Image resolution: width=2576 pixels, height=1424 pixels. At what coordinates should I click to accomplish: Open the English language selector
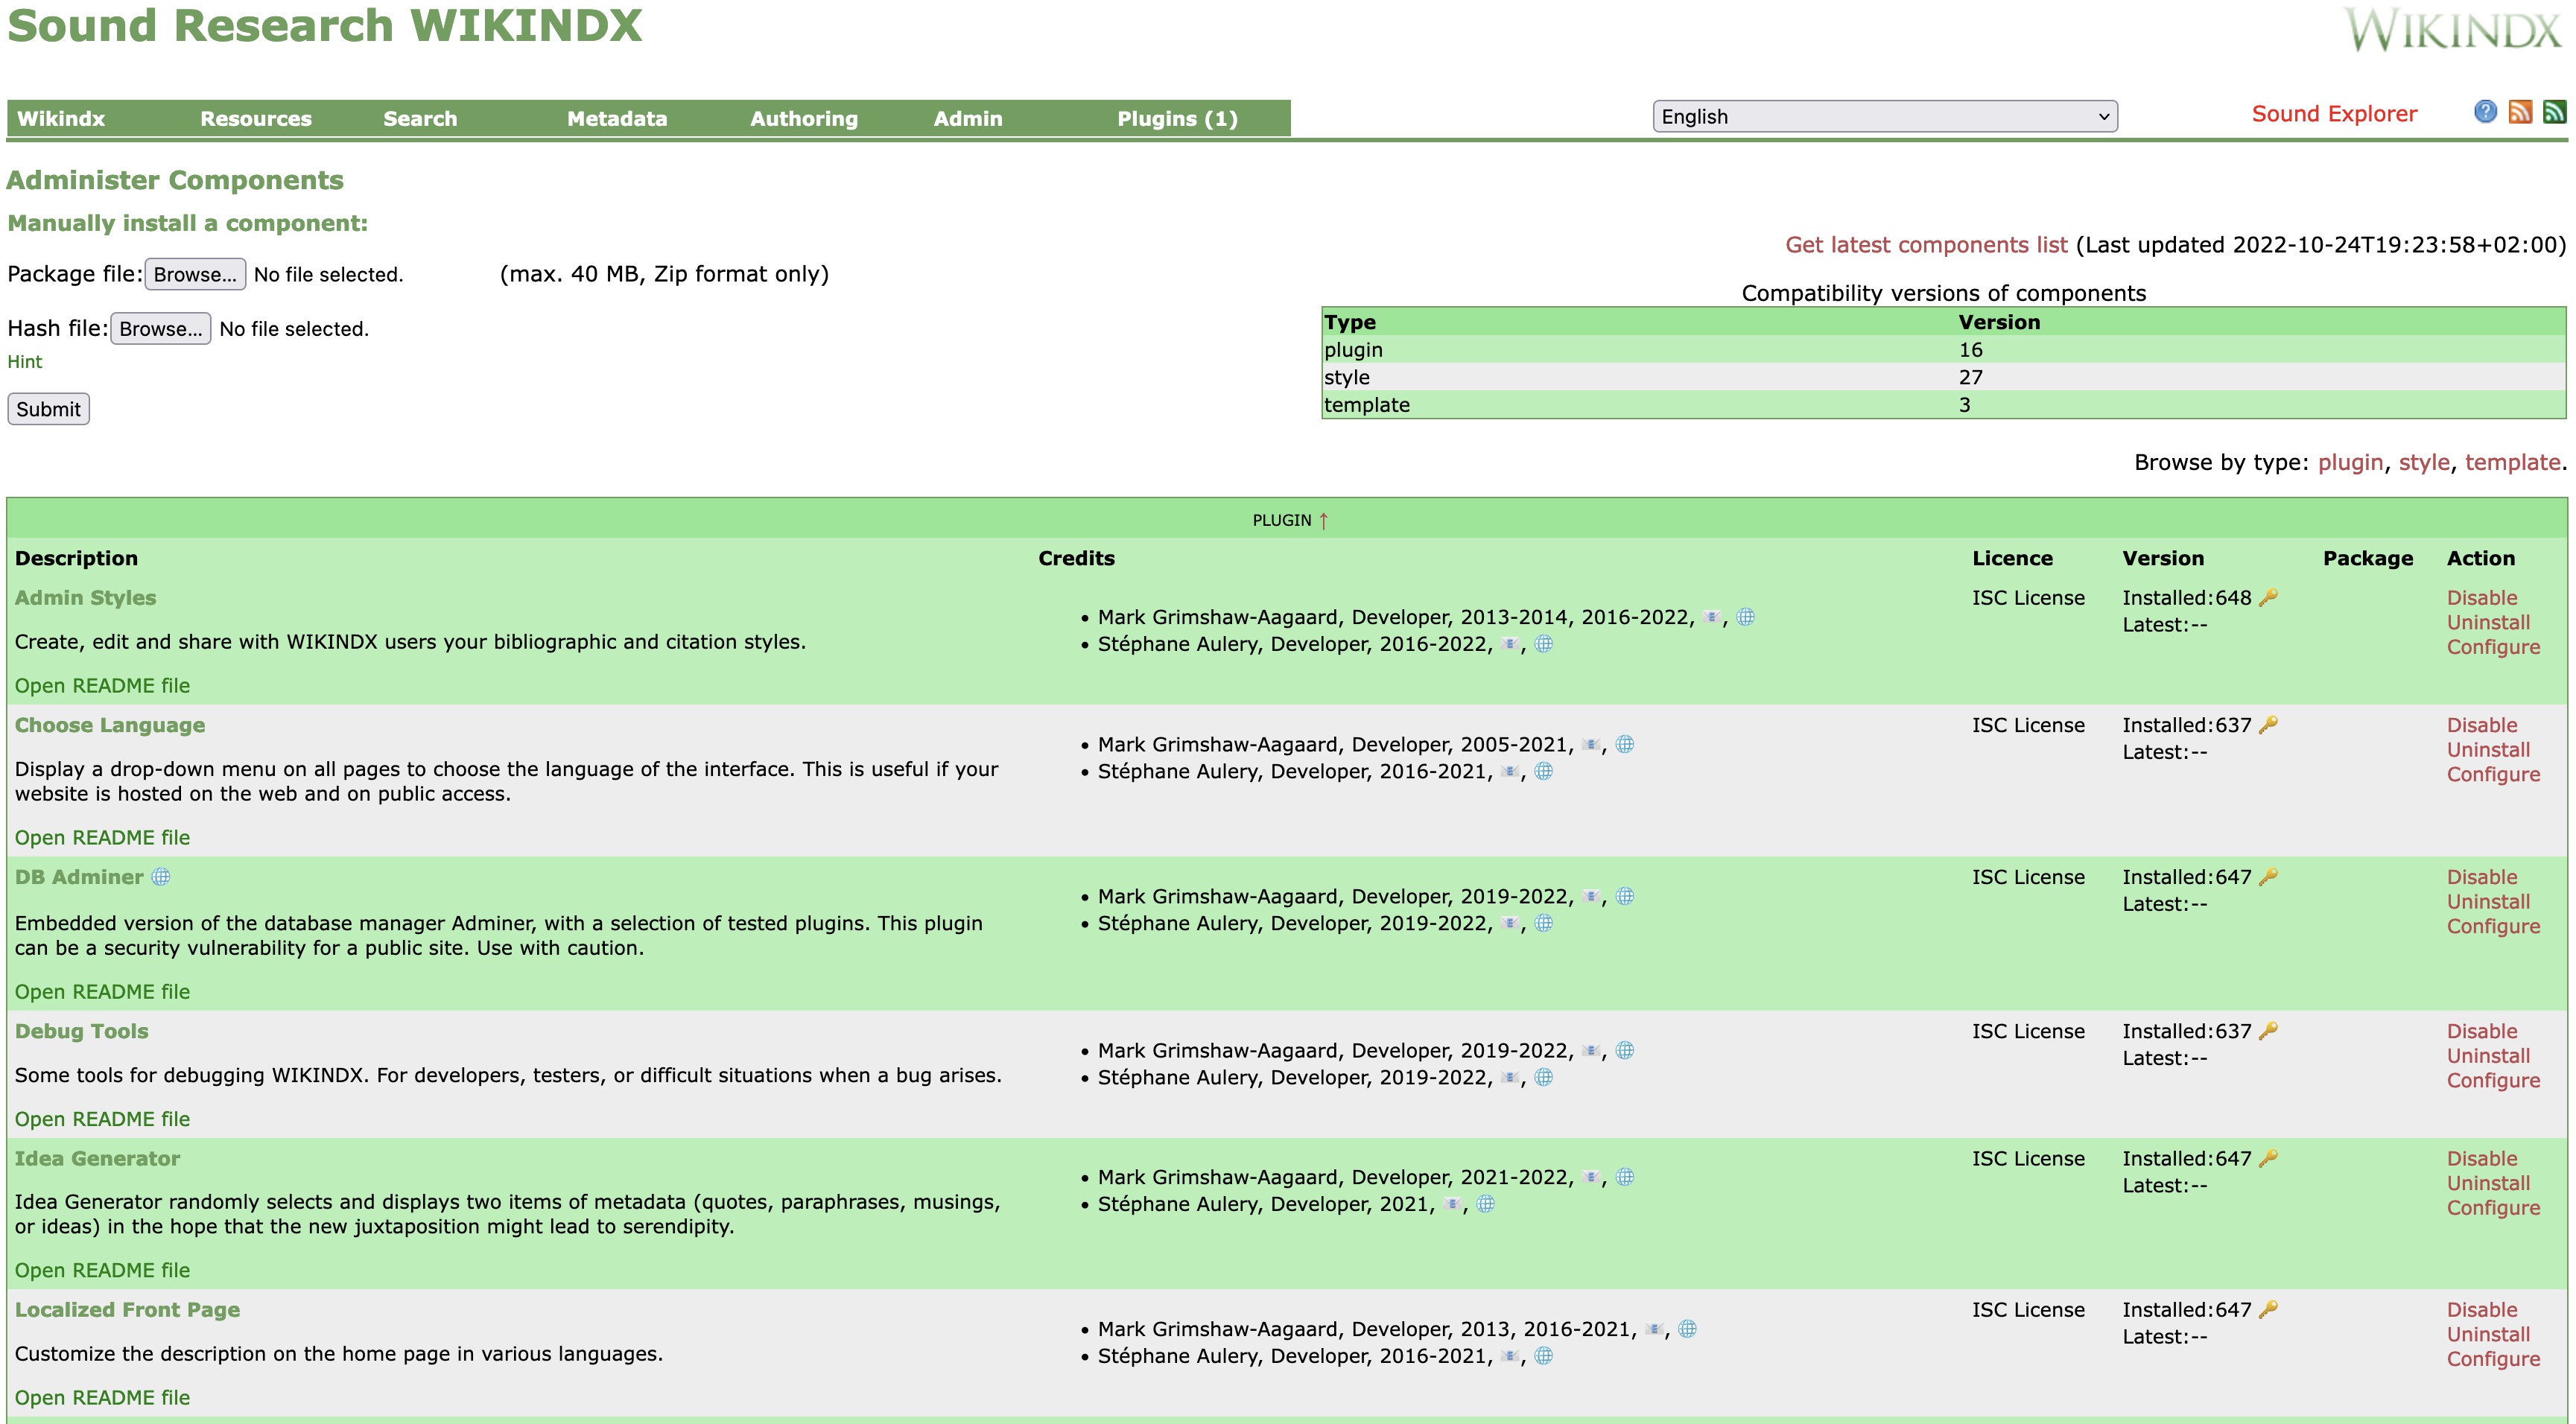click(x=1884, y=116)
